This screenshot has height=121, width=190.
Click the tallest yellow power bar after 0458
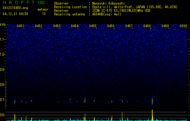[x=152, y=115]
